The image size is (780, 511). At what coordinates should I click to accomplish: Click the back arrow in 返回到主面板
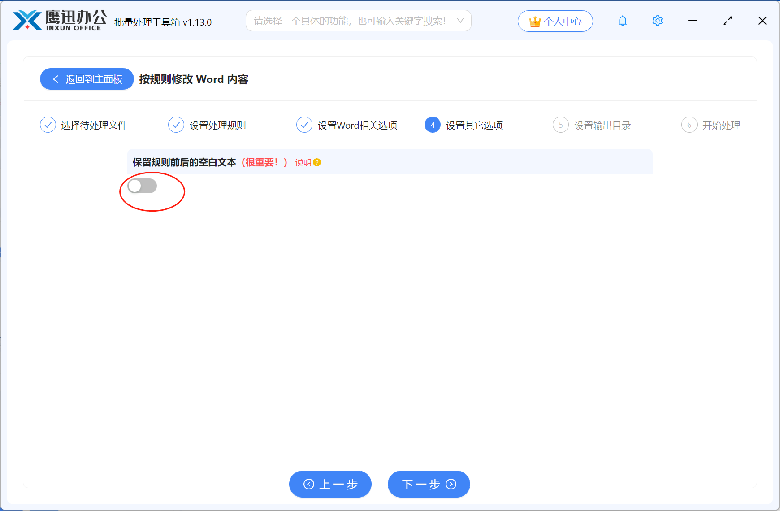[x=56, y=79]
